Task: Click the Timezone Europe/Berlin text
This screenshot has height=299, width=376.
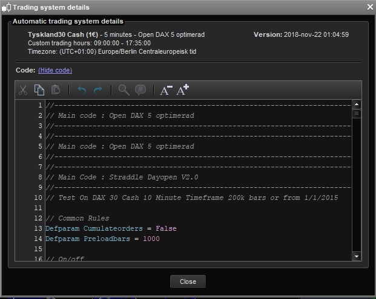Action: point(112,52)
